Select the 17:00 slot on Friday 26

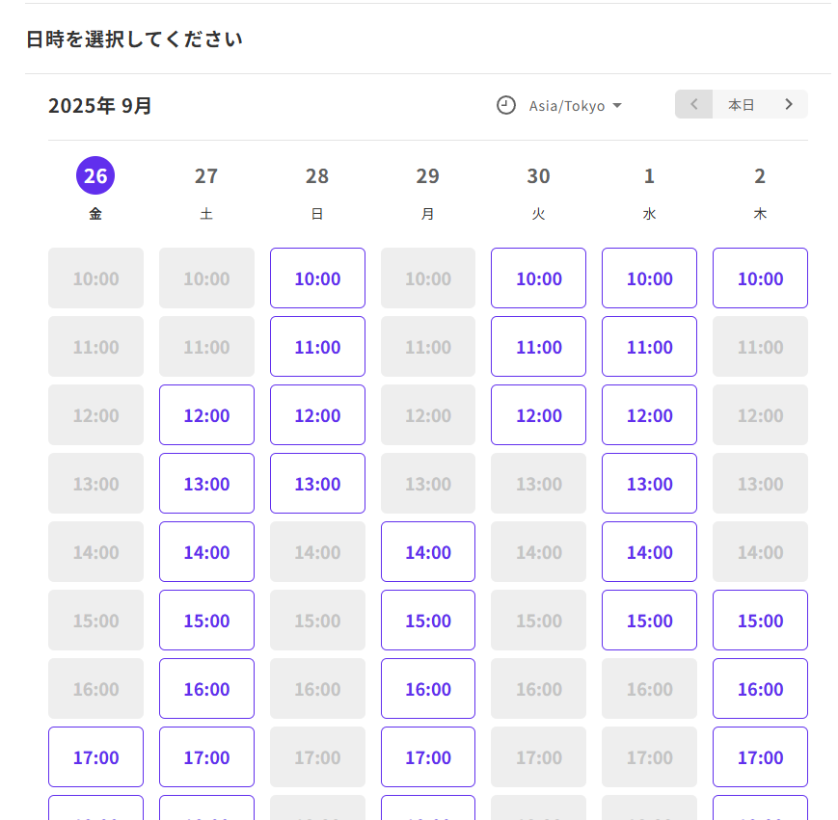tap(95, 757)
